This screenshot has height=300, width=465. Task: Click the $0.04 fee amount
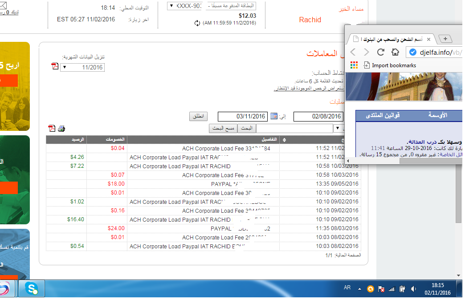pyautogui.click(x=118, y=148)
